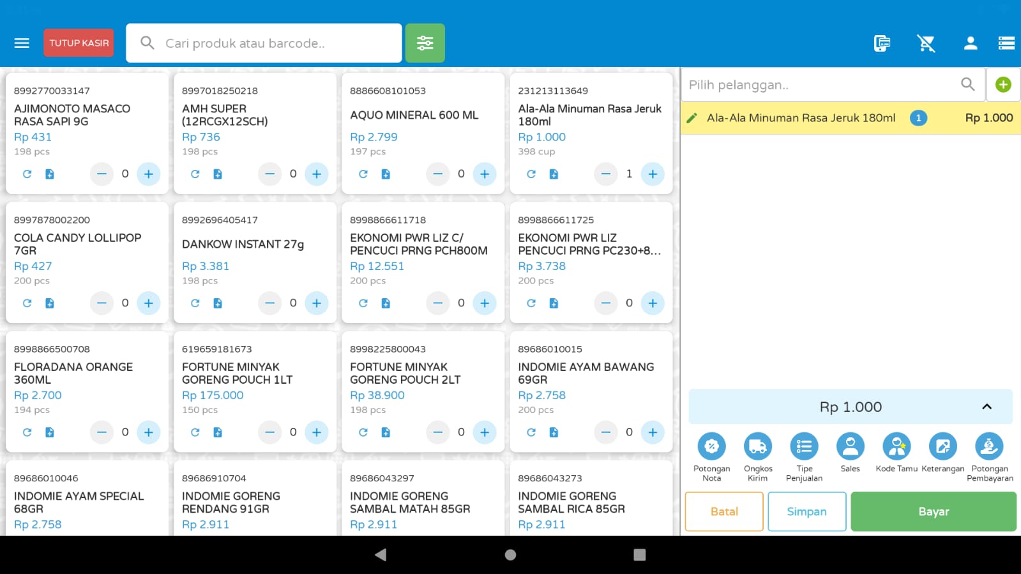Increase quantity of Ala-Ala Minuman Rasa Jeruk
The height and width of the screenshot is (574, 1021).
tap(653, 174)
